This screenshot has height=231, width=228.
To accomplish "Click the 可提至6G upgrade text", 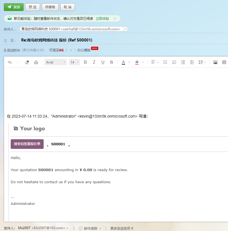I will [x=56, y=50].
